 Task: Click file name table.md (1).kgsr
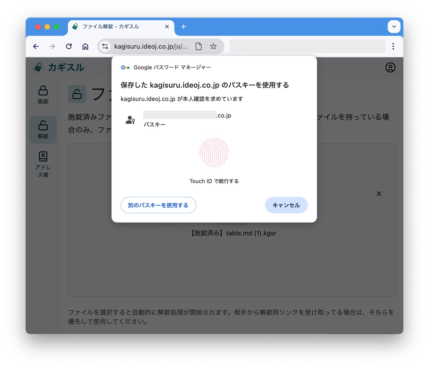pyautogui.click(x=233, y=233)
